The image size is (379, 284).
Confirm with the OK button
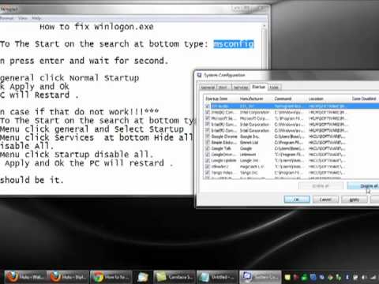297,200
